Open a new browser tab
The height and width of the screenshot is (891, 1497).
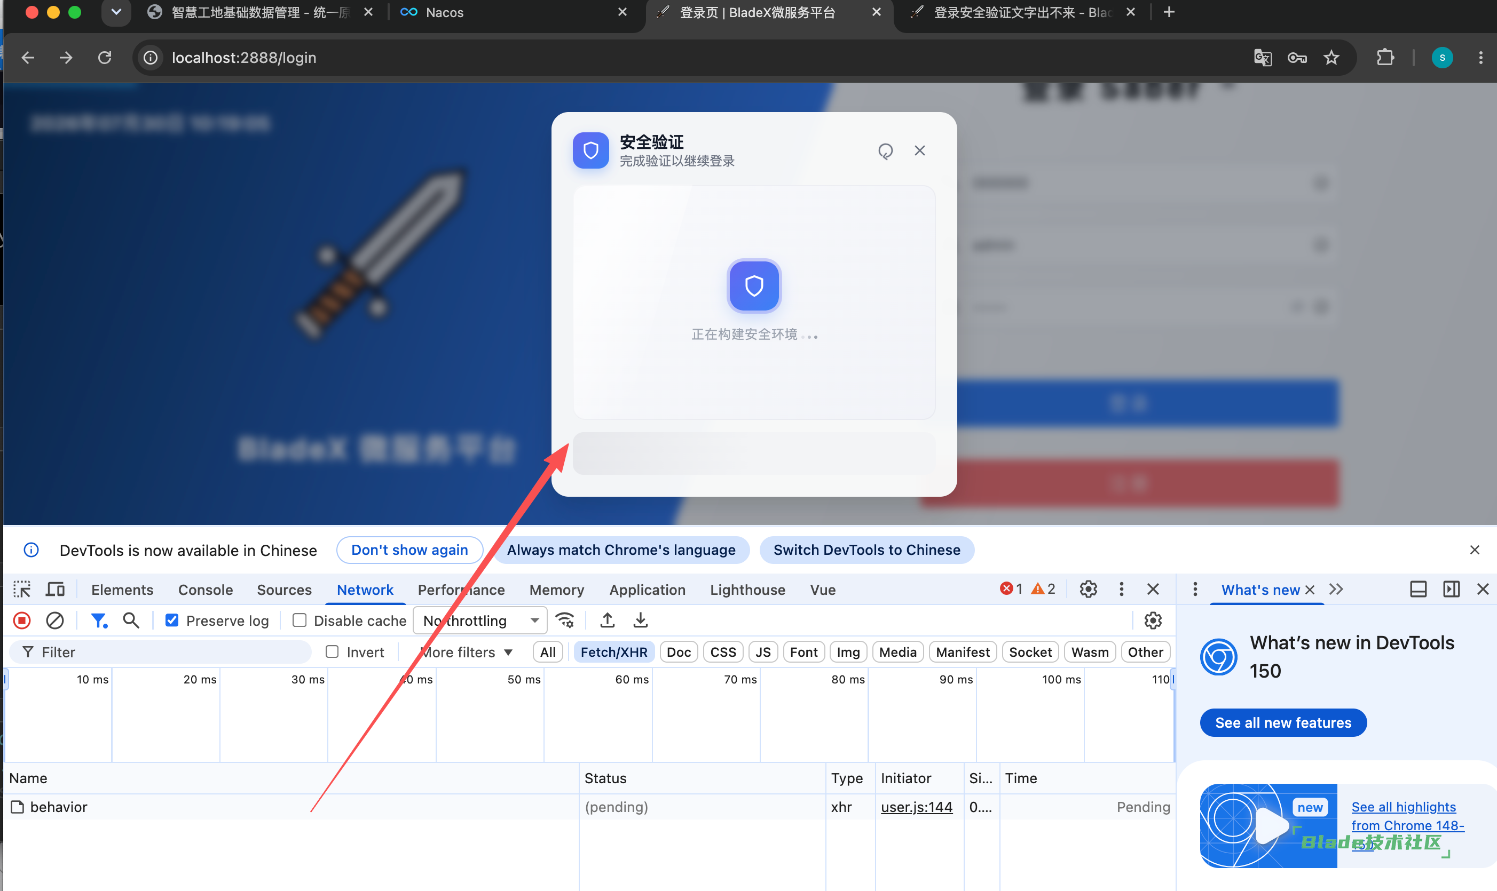point(1169,12)
